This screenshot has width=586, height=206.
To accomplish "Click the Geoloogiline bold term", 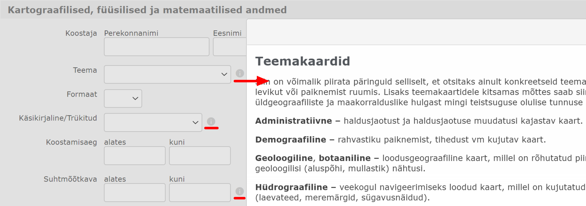I will click(x=284, y=158).
